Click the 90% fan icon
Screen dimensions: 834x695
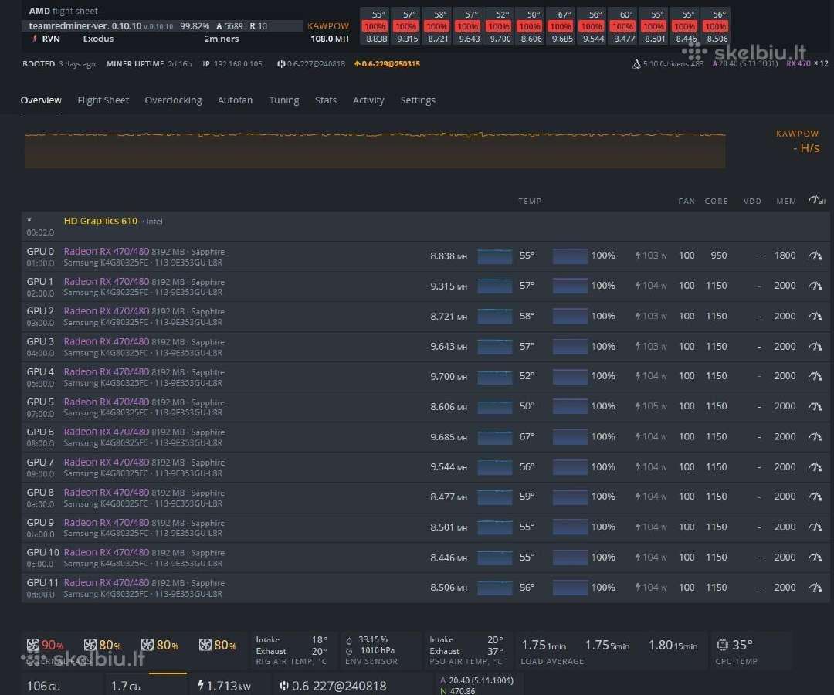click(33, 645)
